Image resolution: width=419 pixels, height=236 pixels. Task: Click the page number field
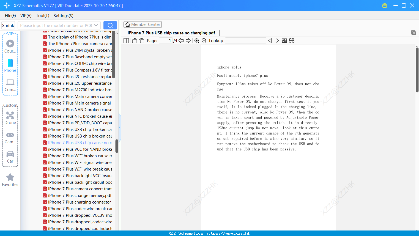[x=166, y=41]
